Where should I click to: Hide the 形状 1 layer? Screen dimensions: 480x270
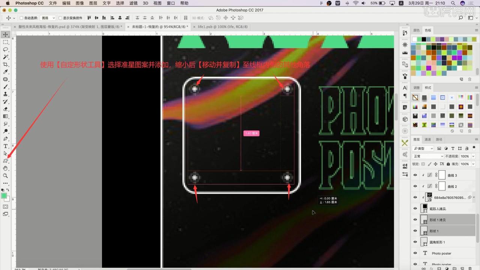coord(415,231)
